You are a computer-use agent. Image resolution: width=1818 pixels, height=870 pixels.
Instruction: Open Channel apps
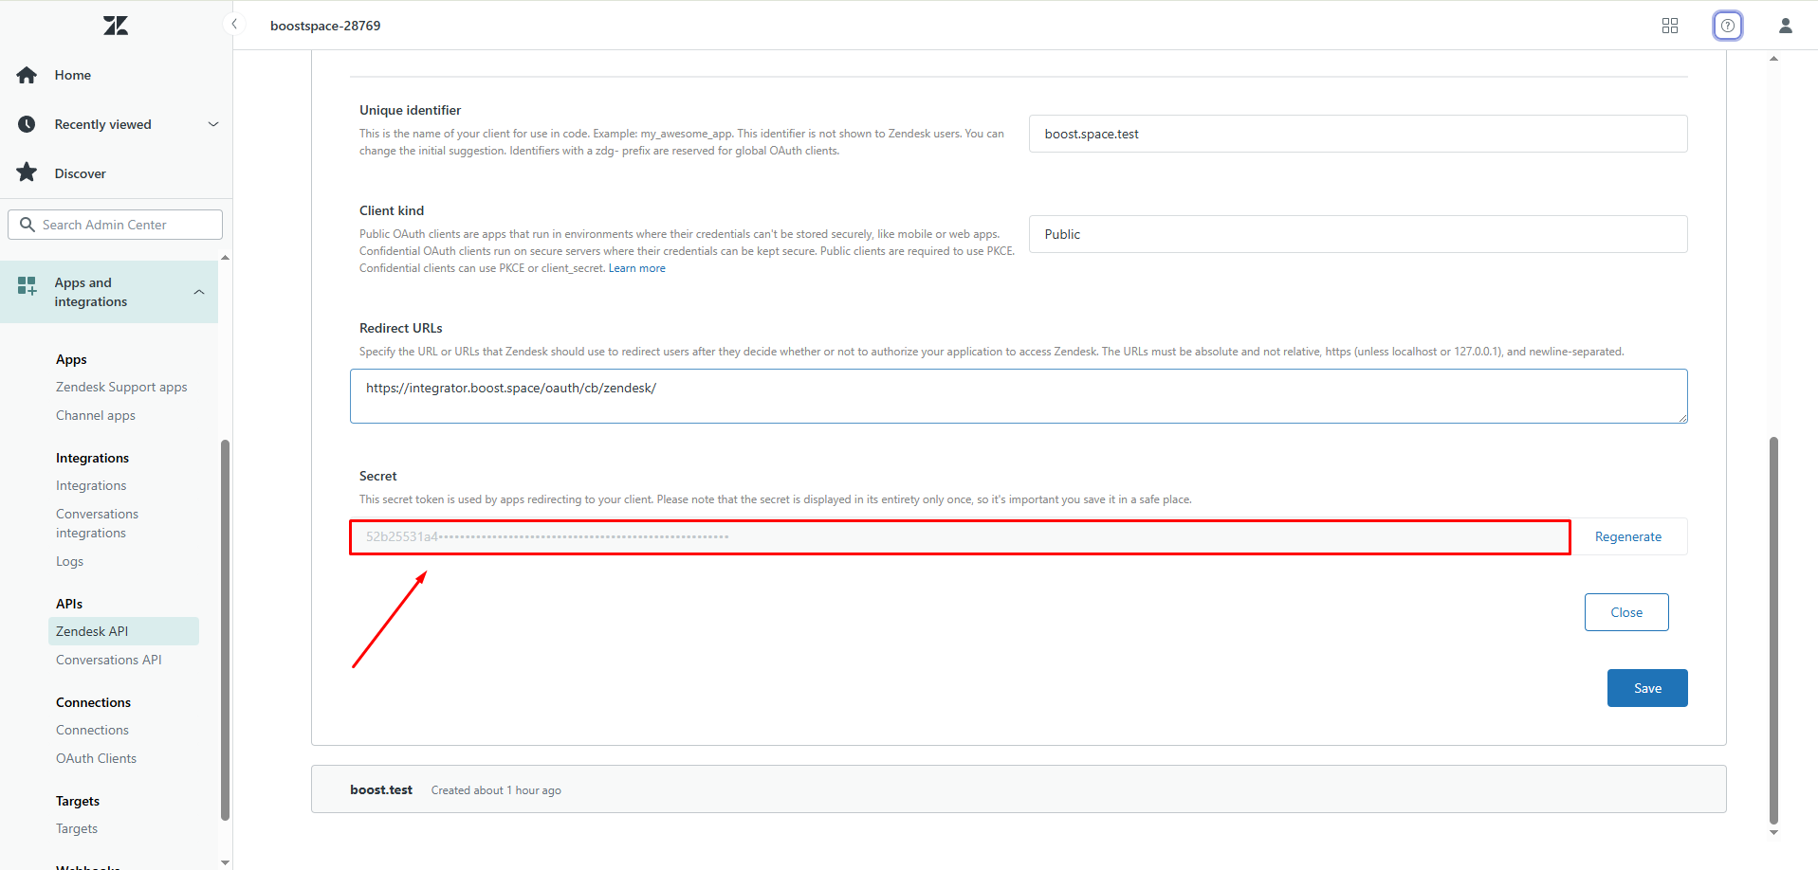[x=96, y=415]
